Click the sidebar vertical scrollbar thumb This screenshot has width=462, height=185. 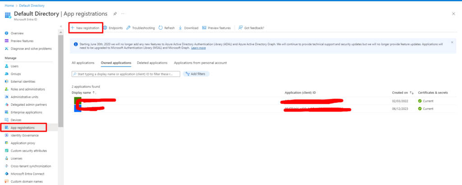coord(61,81)
